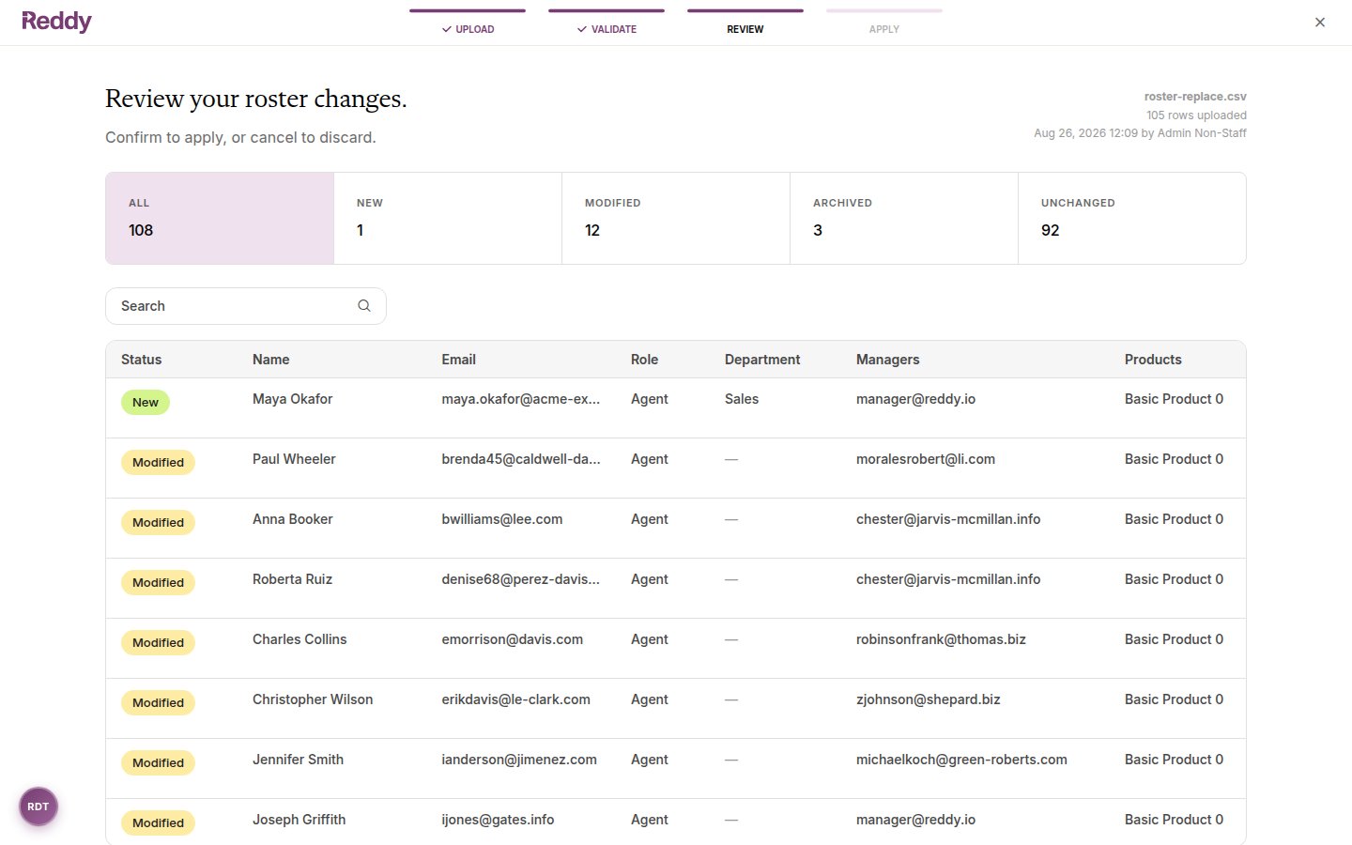Click Basic Product 0 in Maya Okafor row

[1174, 399]
